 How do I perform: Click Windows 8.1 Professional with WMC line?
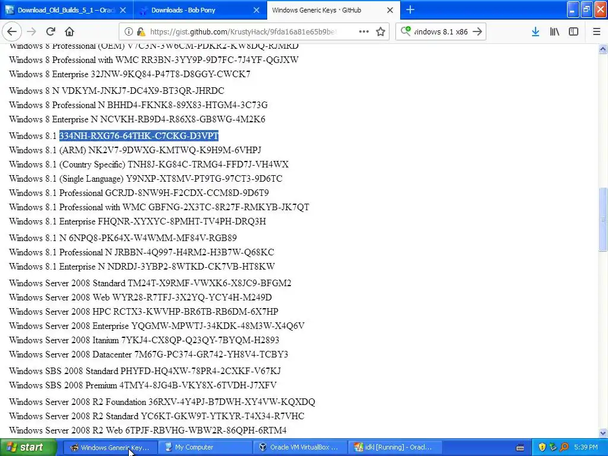pos(159,207)
